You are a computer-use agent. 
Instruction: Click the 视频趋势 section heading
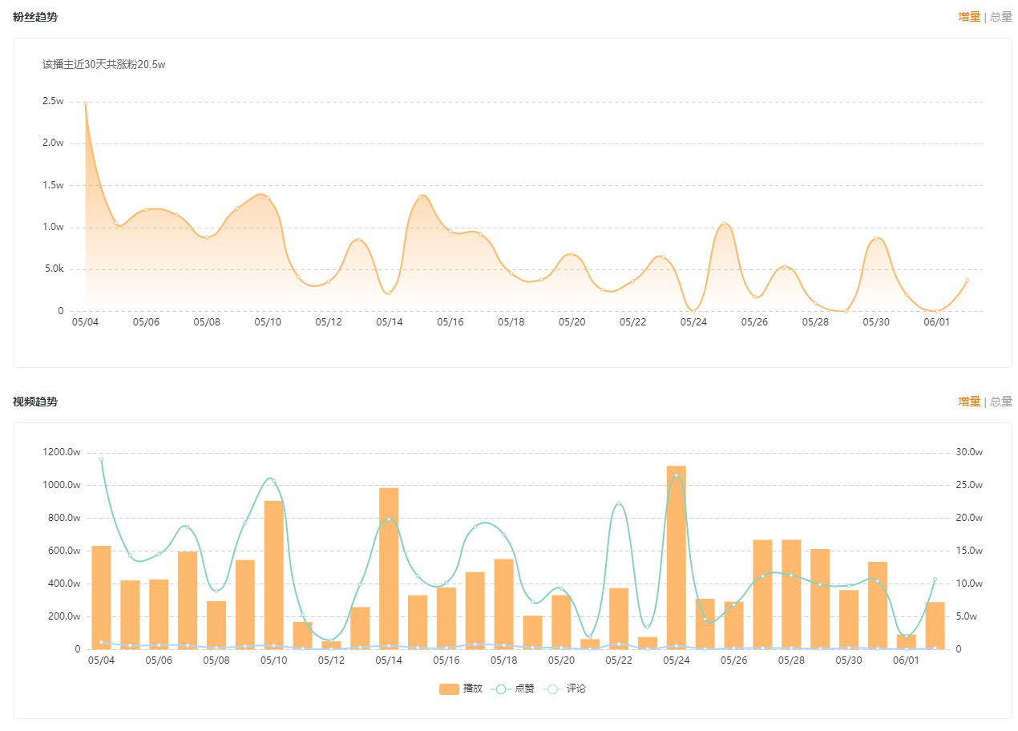pos(35,402)
